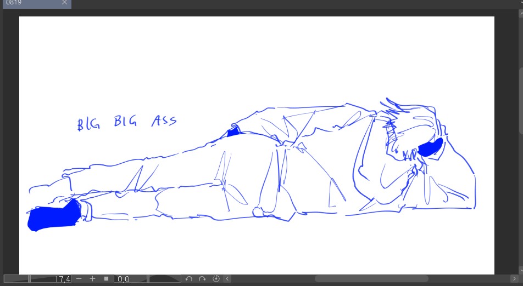Click the up arrow on the vertical scrollbar
This screenshot has width=523, height=286.
[521, 13]
